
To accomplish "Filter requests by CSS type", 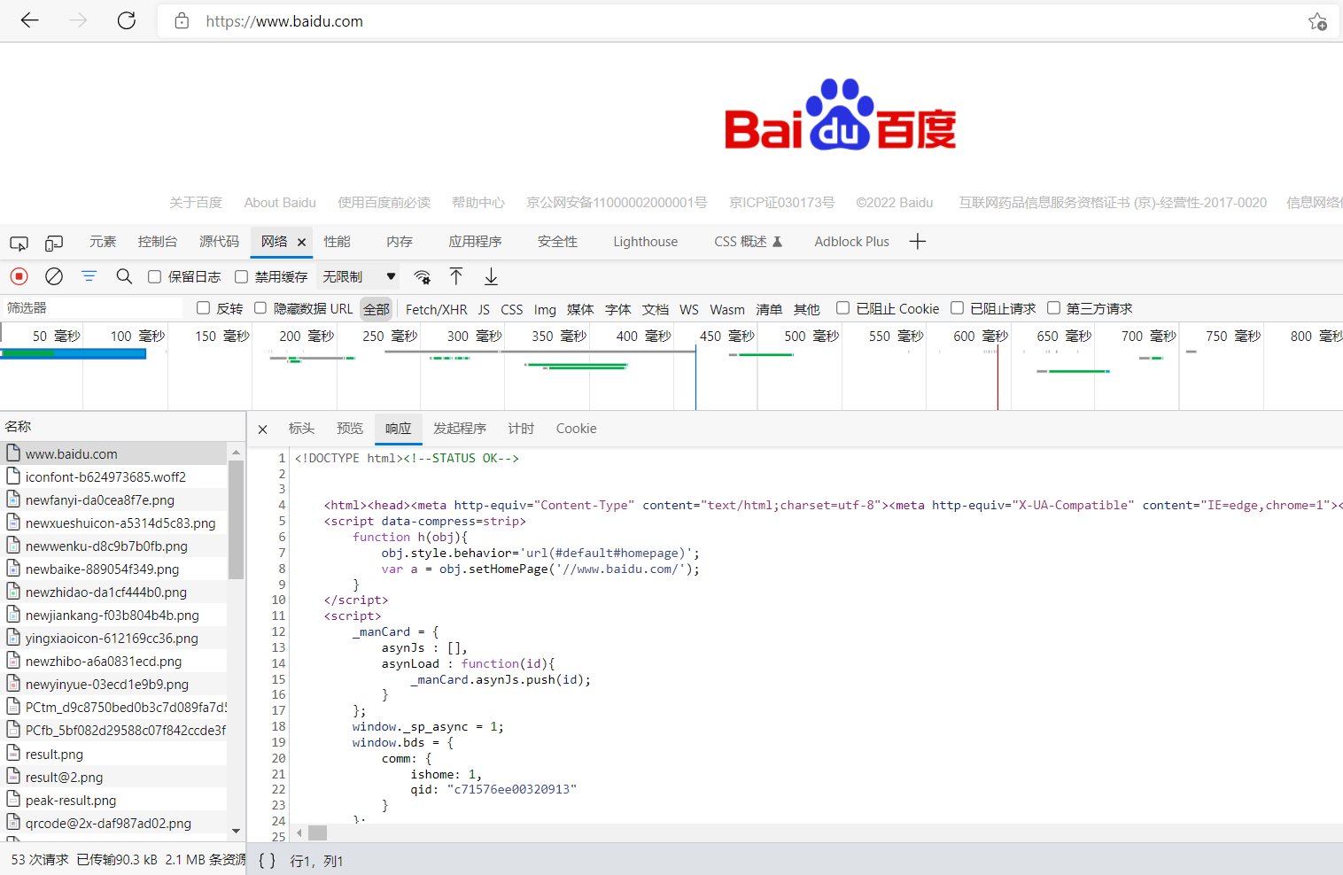I will coord(512,309).
